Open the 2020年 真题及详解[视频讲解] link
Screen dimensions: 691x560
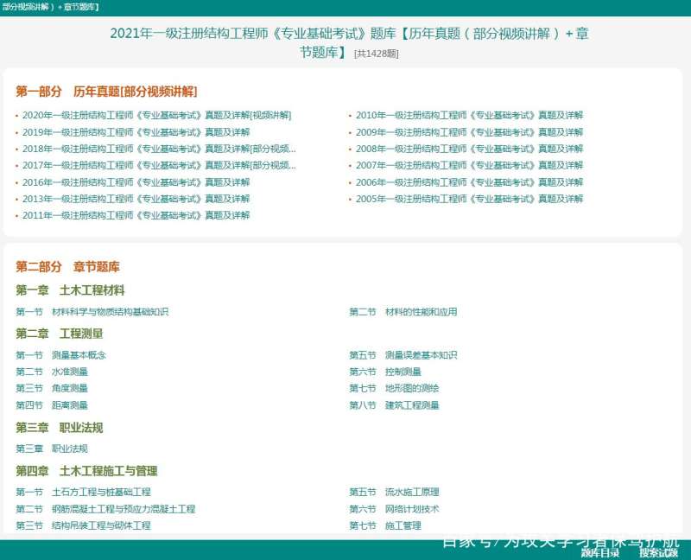[x=157, y=116]
